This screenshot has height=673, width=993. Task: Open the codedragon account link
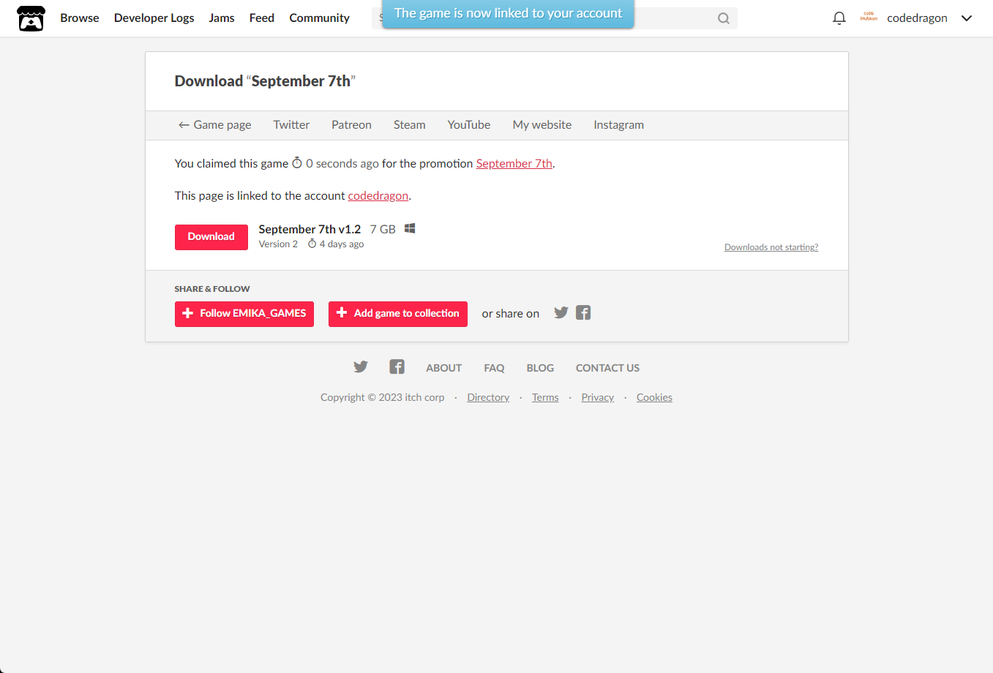click(378, 196)
